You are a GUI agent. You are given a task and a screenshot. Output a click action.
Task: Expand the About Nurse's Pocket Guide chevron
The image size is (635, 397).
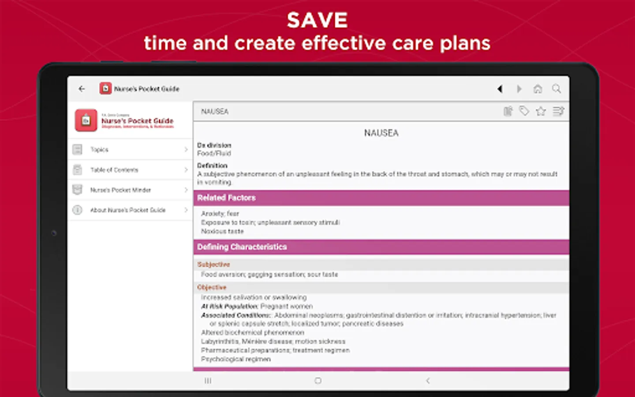pyautogui.click(x=186, y=210)
